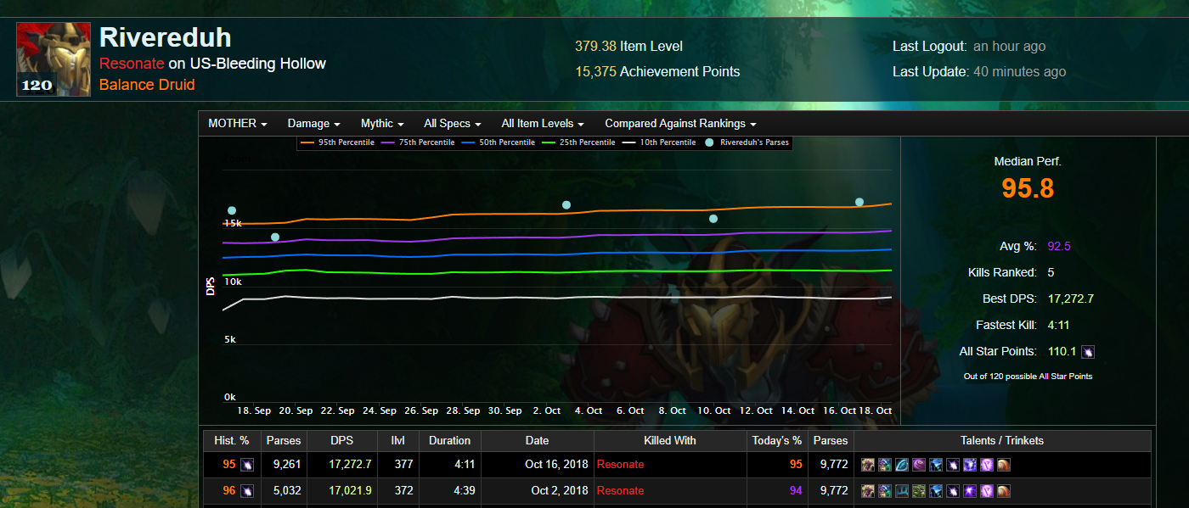The height and width of the screenshot is (508, 1189).
Task: Click the orange shell trinket icon in Oct 2 row
Action: click(x=1004, y=491)
